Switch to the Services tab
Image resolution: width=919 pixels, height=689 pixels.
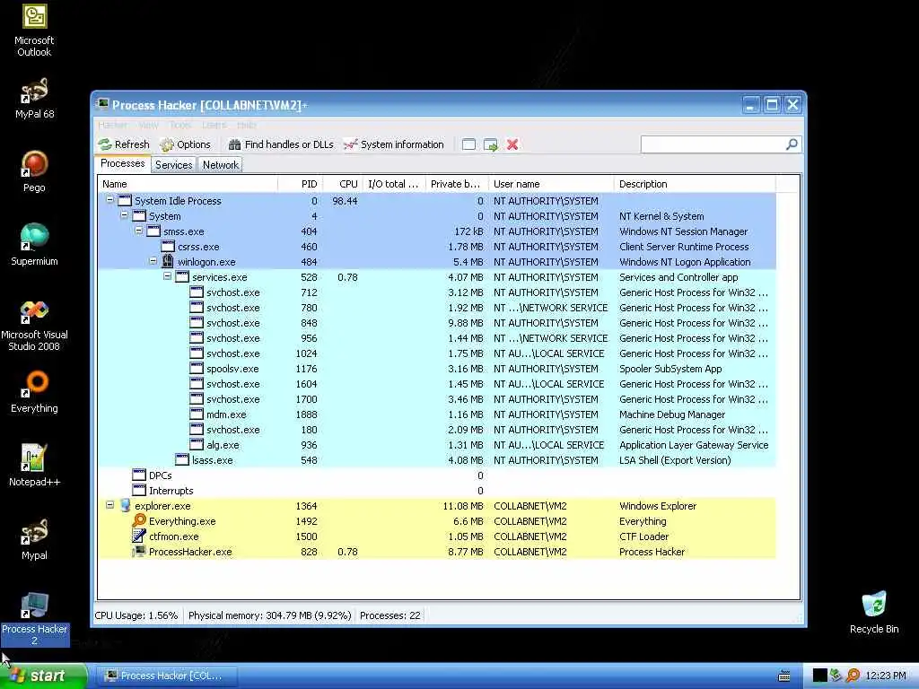pyautogui.click(x=173, y=165)
